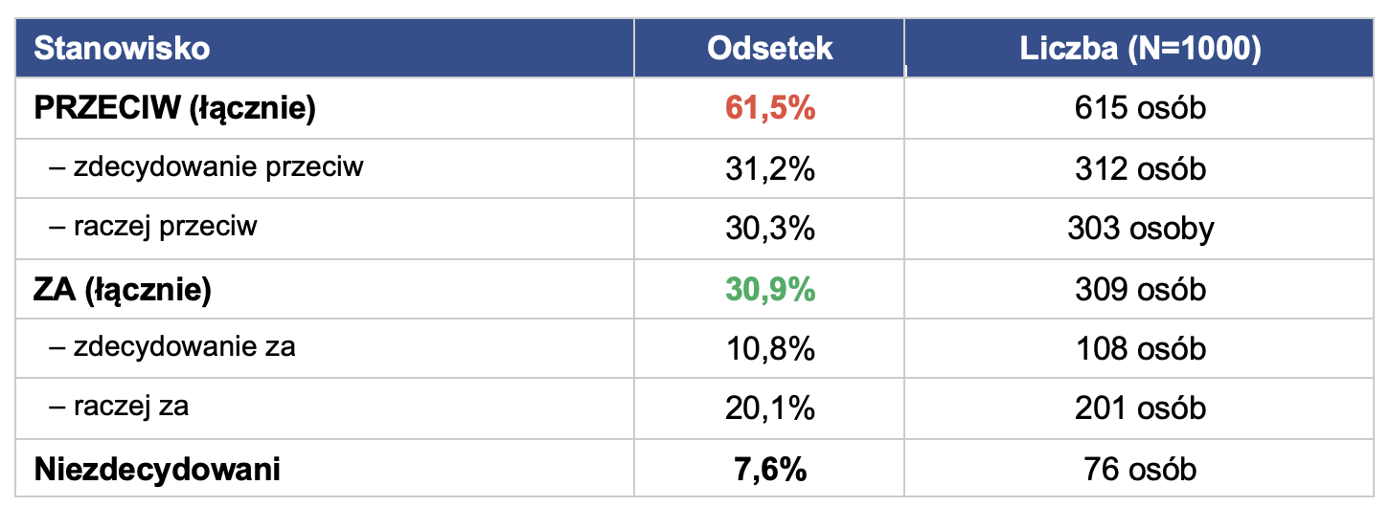Click the 312 osób cell

point(1140,168)
